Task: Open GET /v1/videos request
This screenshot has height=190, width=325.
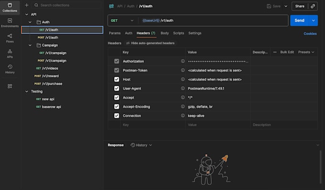Action: 62,68
